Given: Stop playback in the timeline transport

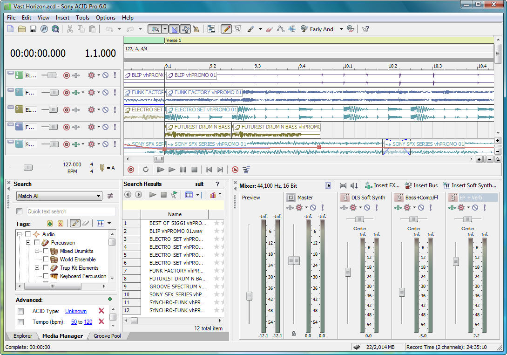Looking at the screenshot, I should pos(194,170).
